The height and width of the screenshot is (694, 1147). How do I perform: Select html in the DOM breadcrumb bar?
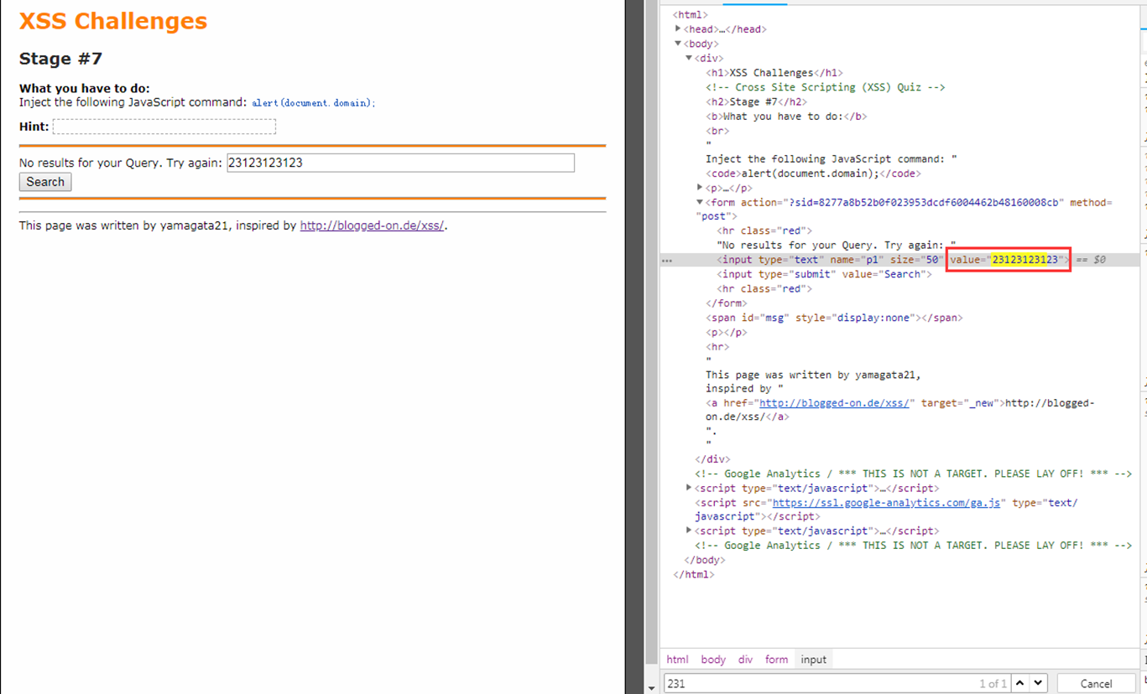677,660
